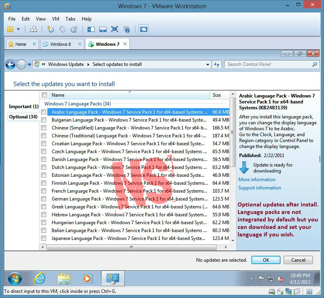
Task: Open the View menu
Action: (x=41, y=19)
